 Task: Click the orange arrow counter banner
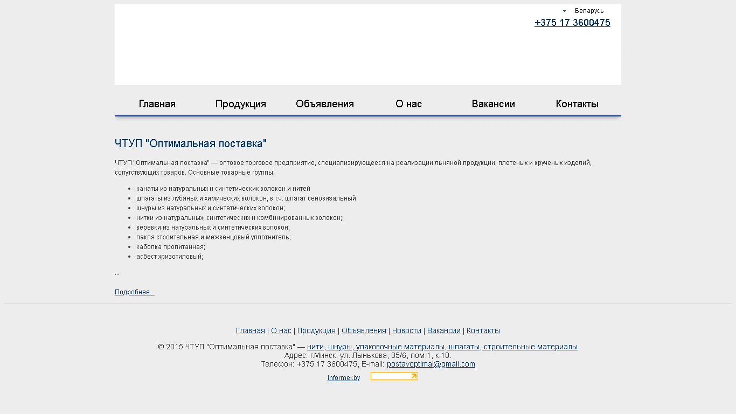tap(394, 376)
